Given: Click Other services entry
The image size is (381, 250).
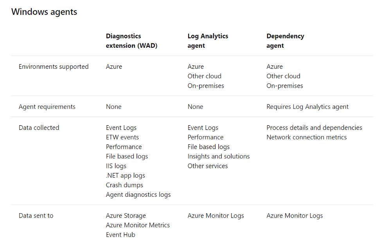Looking at the screenshot, I should [207, 166].
